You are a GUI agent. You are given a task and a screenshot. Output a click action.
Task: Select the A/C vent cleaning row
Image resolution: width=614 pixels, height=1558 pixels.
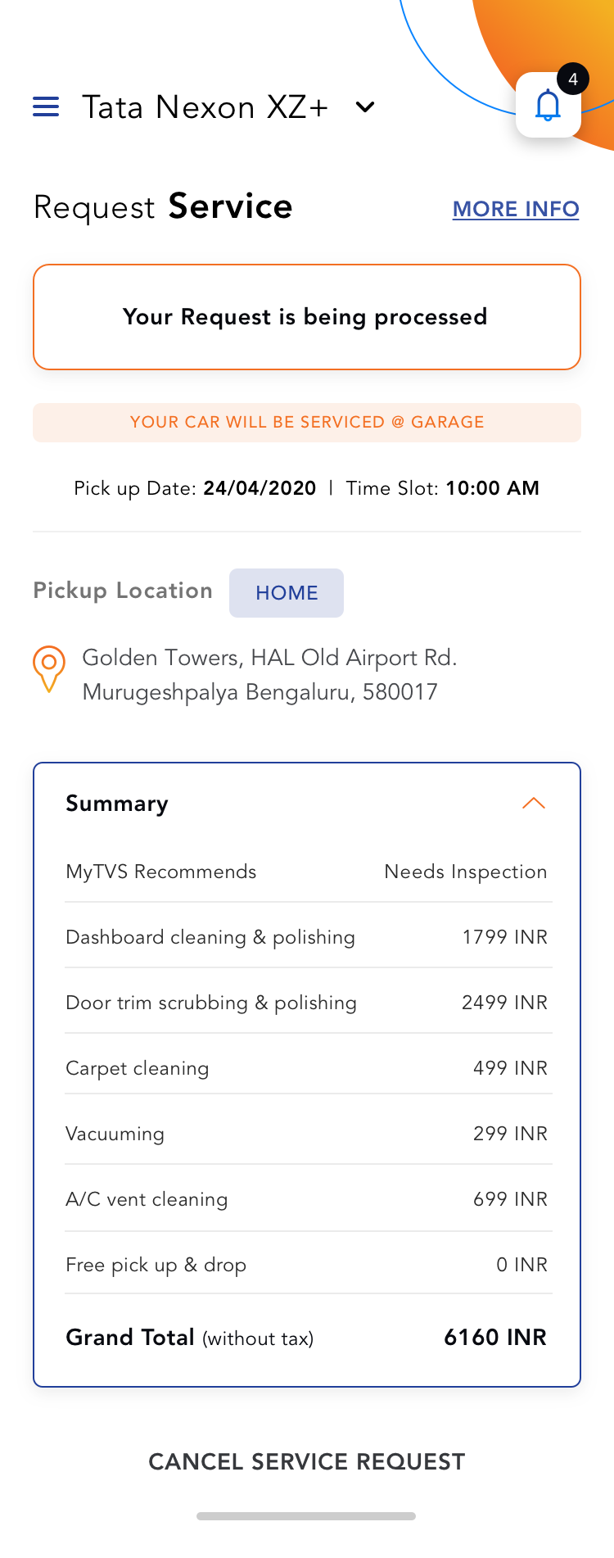(x=307, y=1199)
